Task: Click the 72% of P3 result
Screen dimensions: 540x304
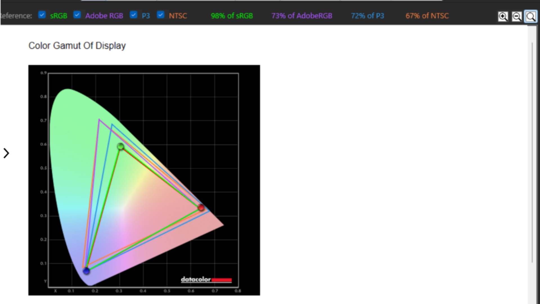Action: [x=367, y=16]
